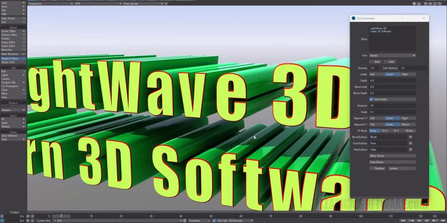
Task: Click the Depth value field
Action: click(x=392, y=80)
